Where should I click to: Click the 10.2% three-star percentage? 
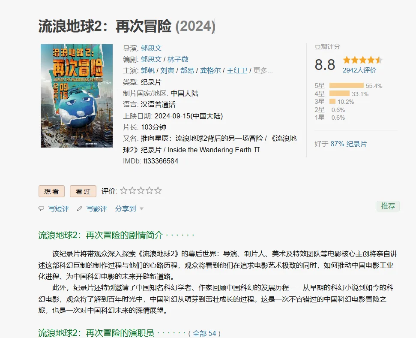pyautogui.click(x=346, y=102)
